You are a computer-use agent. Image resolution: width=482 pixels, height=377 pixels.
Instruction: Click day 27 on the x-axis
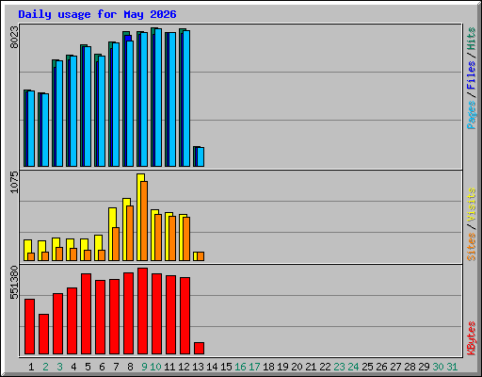(395, 367)
